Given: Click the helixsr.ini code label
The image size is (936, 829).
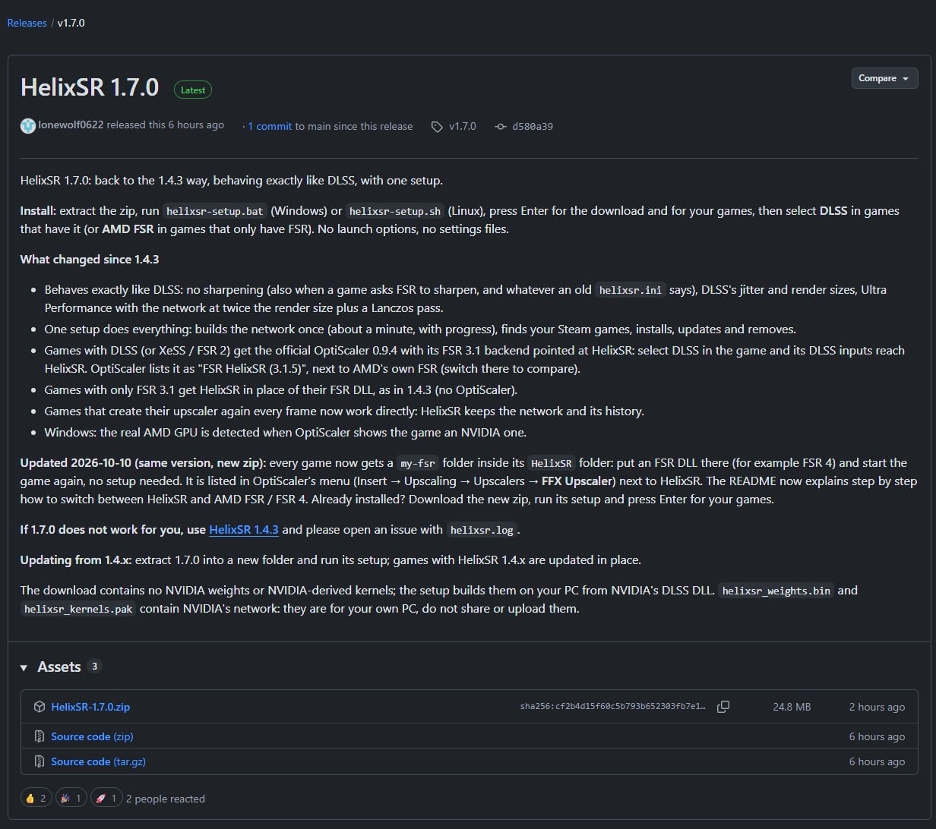Looking at the screenshot, I should click(631, 290).
